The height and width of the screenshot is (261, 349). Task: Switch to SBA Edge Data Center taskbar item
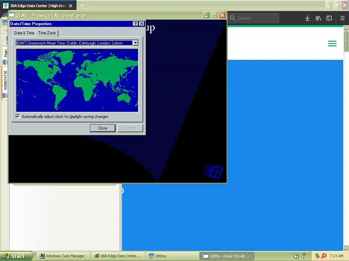point(118,256)
